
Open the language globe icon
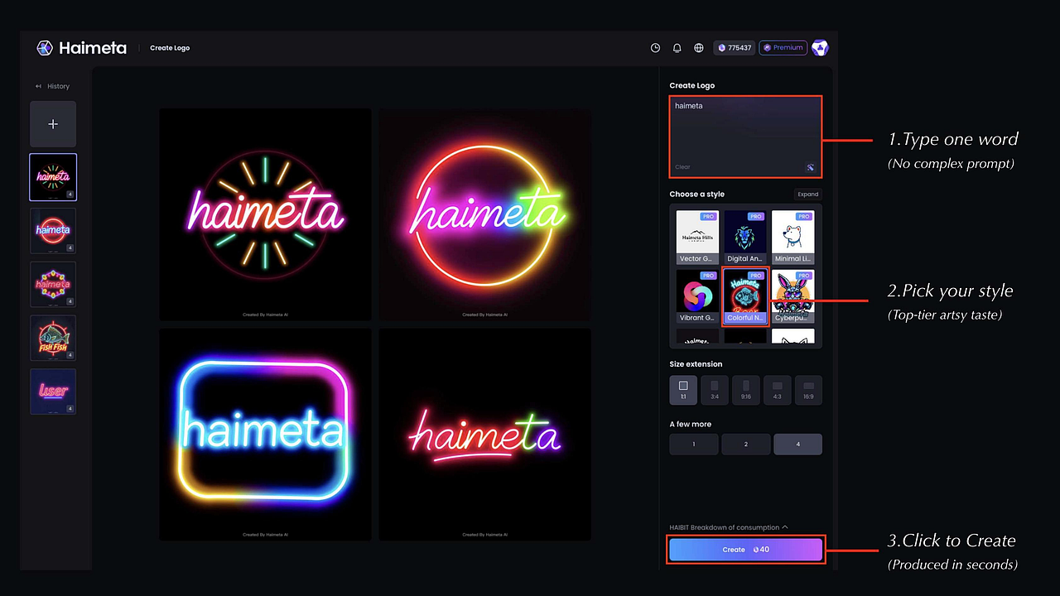tap(699, 48)
